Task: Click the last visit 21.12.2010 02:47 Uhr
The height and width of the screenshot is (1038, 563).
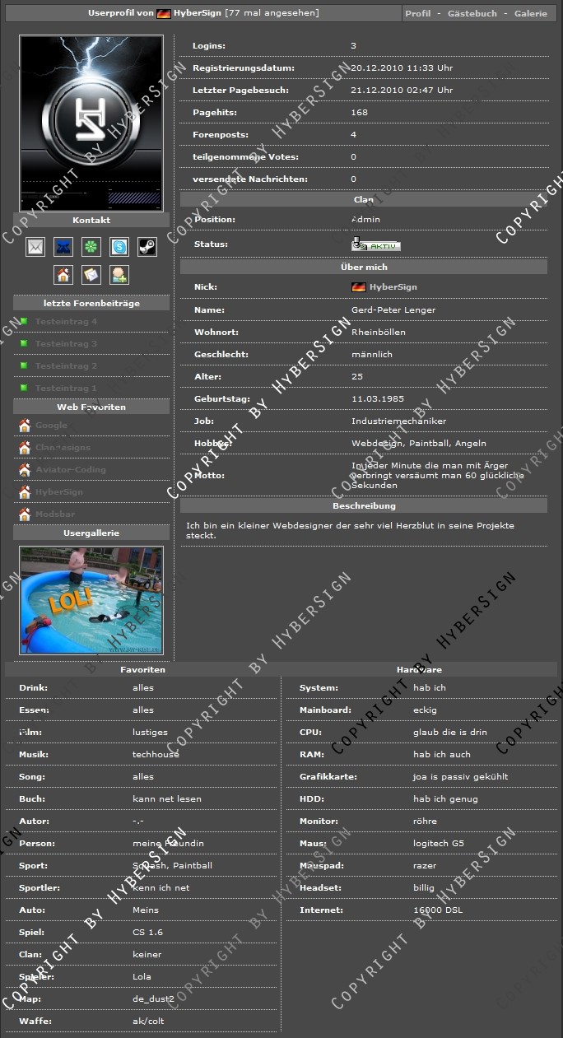Action: pos(402,91)
